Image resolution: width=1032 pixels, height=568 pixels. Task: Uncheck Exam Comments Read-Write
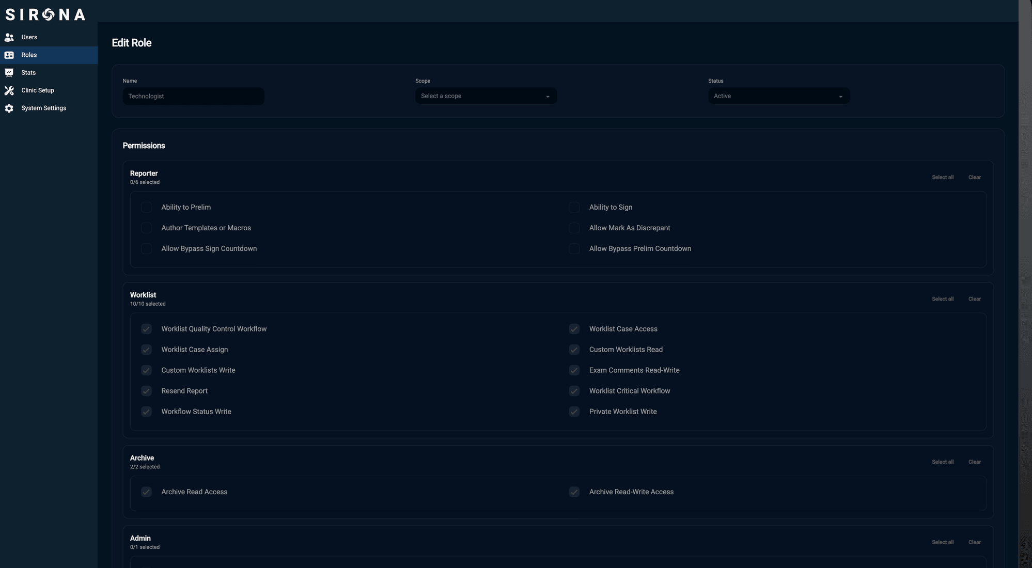(574, 370)
